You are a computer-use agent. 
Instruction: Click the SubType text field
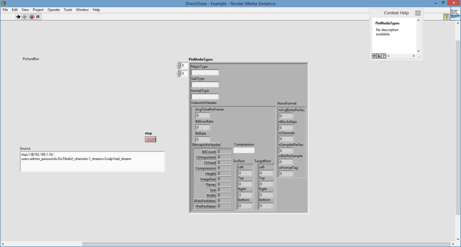(205, 84)
